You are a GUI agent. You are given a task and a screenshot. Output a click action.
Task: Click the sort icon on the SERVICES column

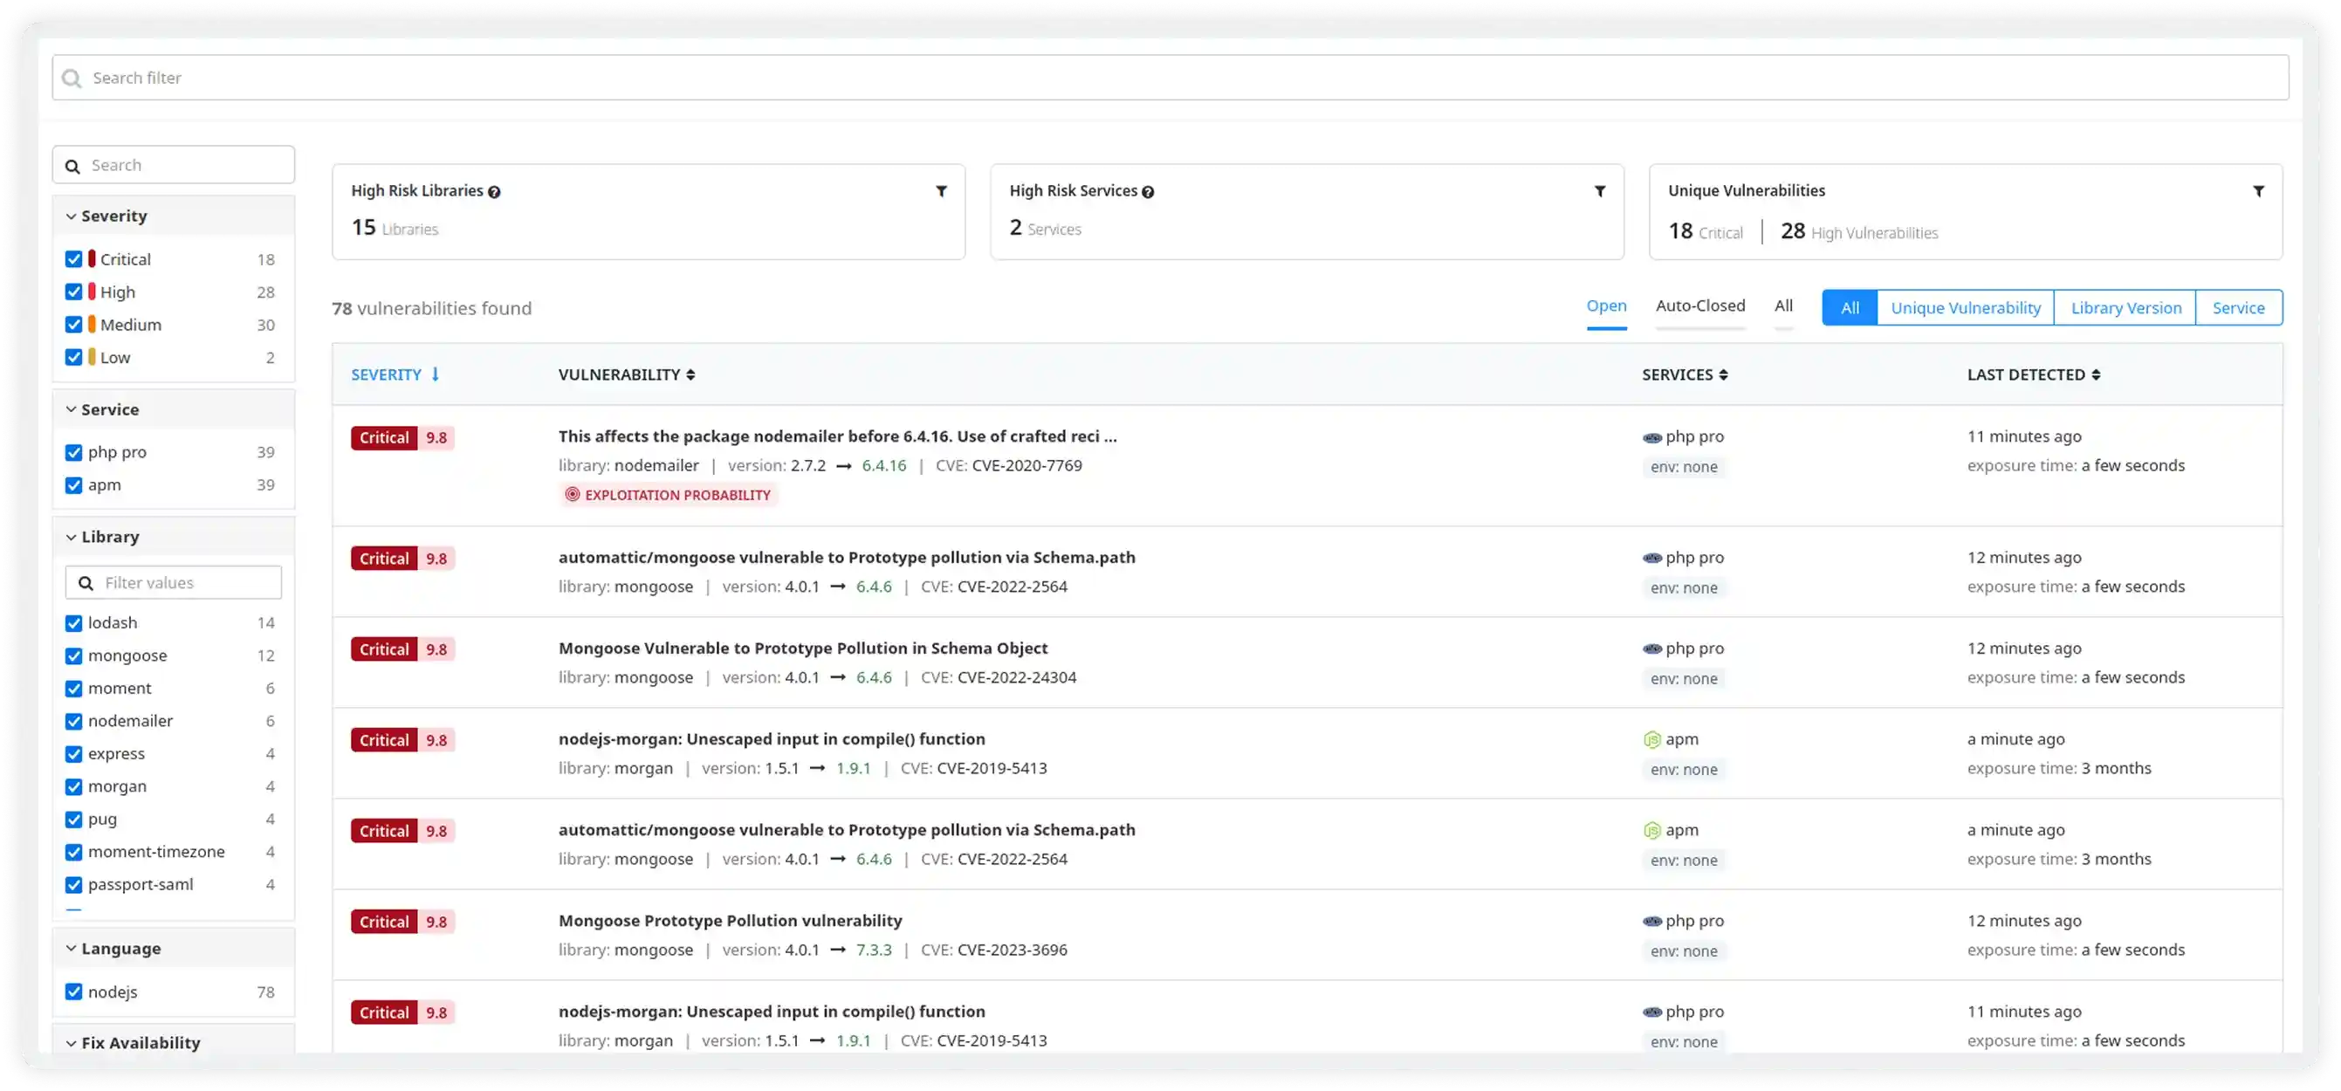tap(1724, 374)
